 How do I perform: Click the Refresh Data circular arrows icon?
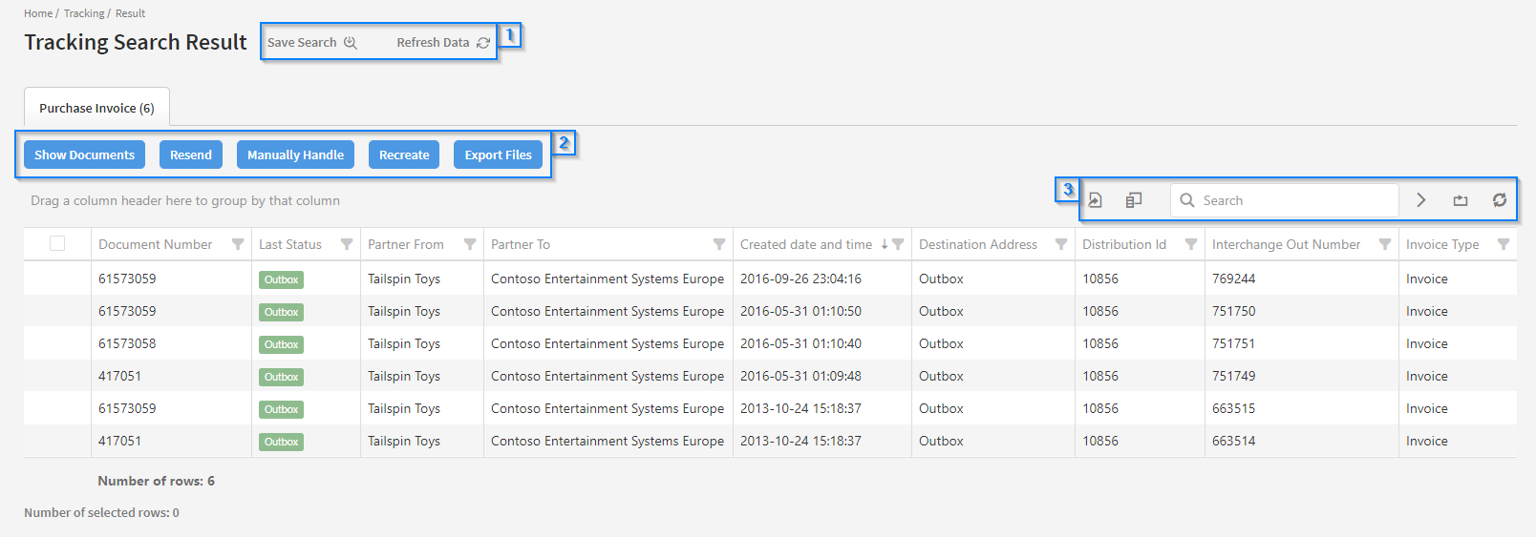coord(483,43)
